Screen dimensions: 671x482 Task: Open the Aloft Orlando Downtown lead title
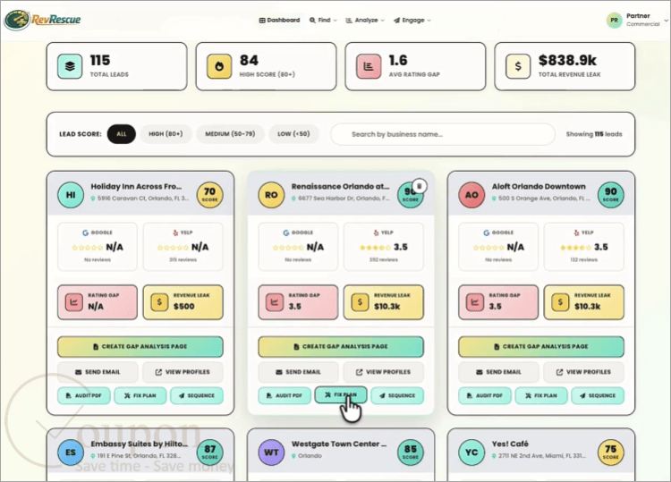pos(539,187)
